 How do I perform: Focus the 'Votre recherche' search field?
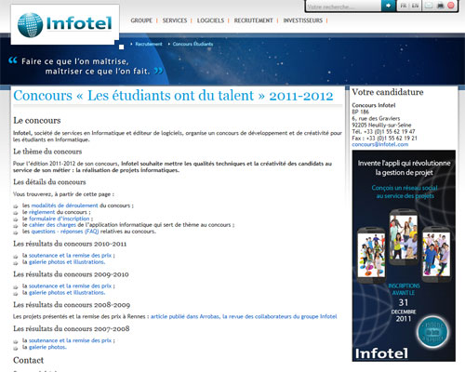(x=343, y=7)
